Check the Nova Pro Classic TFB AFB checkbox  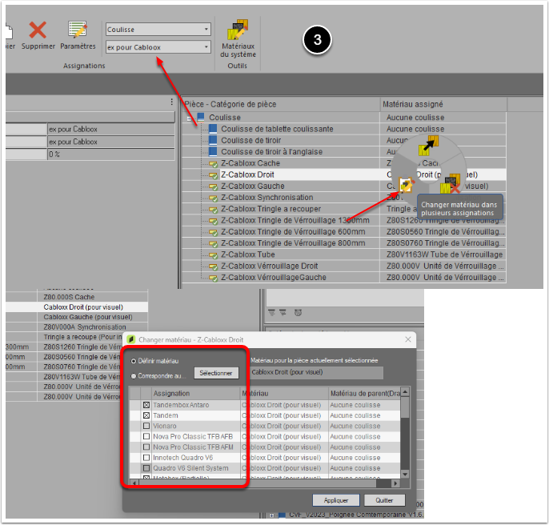tap(146, 436)
